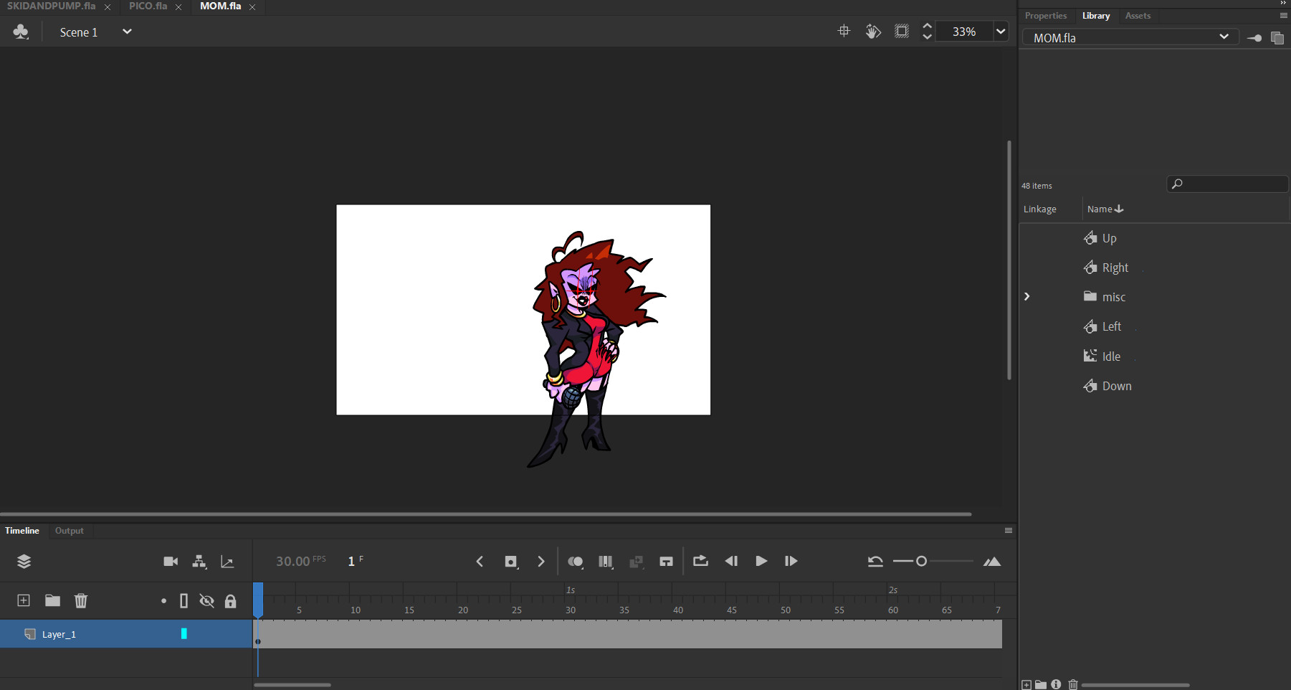Viewport: 1291px width, 690px height.
Task: Lock all layers
Action: pos(230,600)
